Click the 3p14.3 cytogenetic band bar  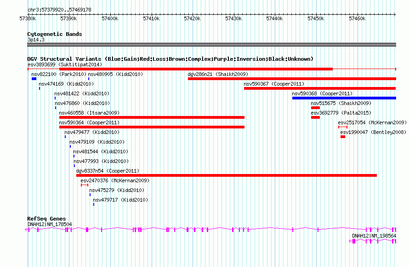click(x=211, y=45)
